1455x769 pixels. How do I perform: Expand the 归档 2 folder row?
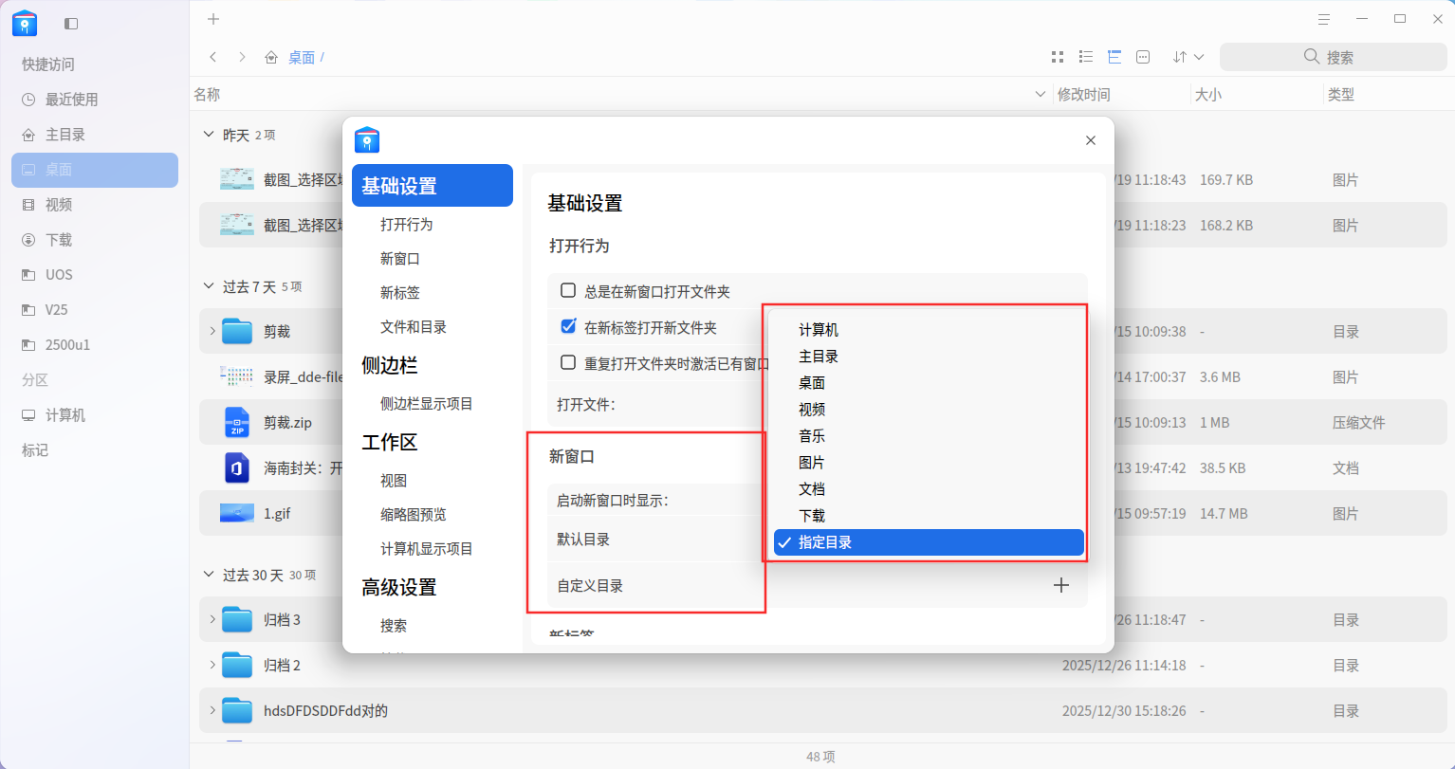(212, 666)
